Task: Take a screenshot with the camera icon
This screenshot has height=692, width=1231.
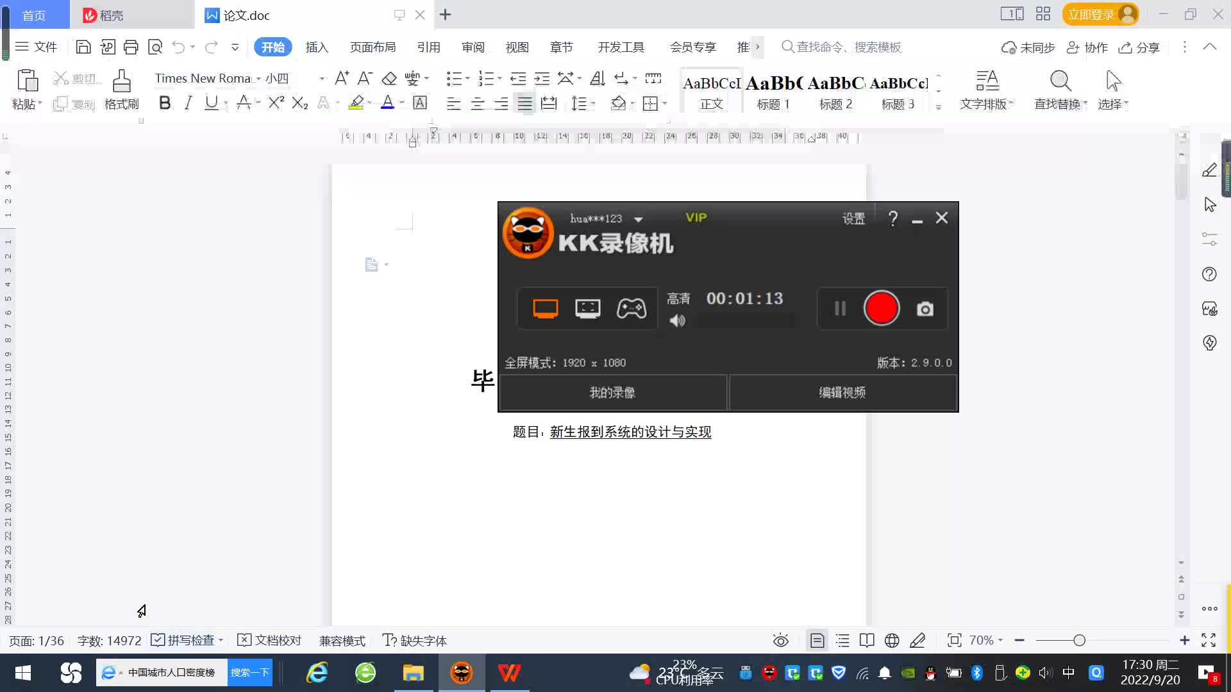Action: 925,309
